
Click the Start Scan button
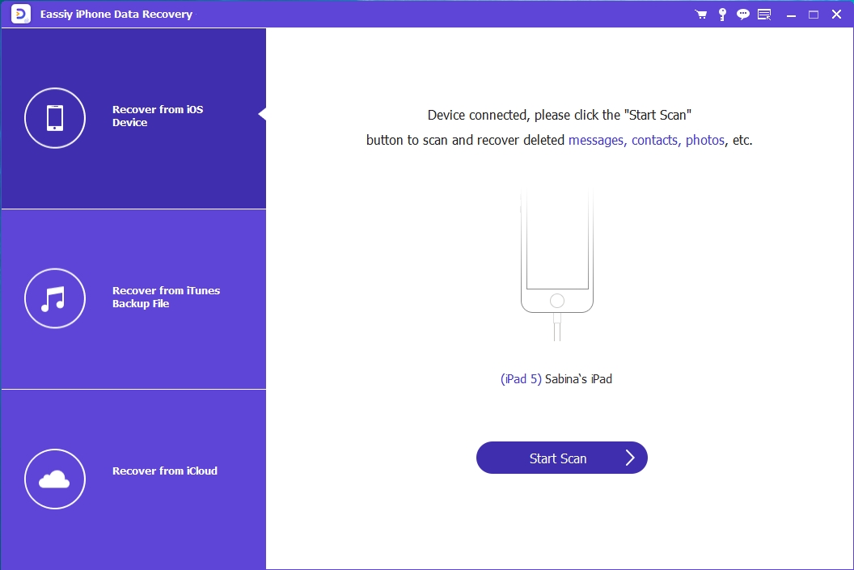pos(561,458)
